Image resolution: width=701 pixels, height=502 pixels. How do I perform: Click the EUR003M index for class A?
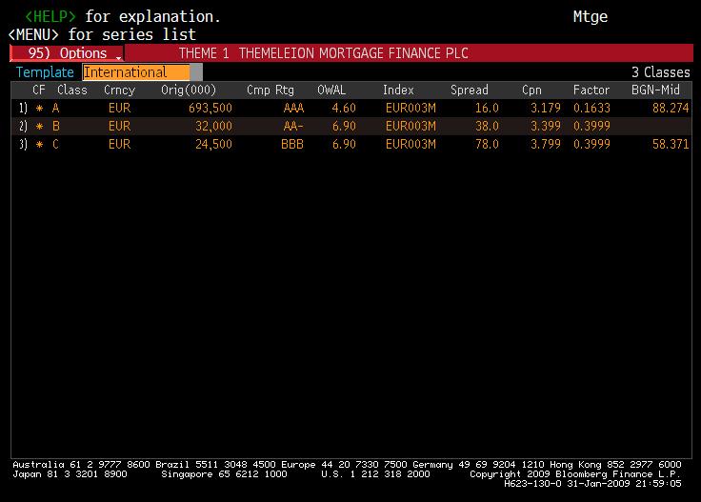[411, 109]
